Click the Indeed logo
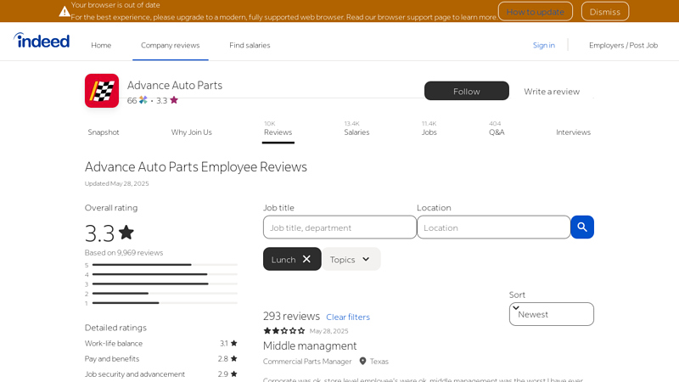679x382 pixels. coord(42,40)
